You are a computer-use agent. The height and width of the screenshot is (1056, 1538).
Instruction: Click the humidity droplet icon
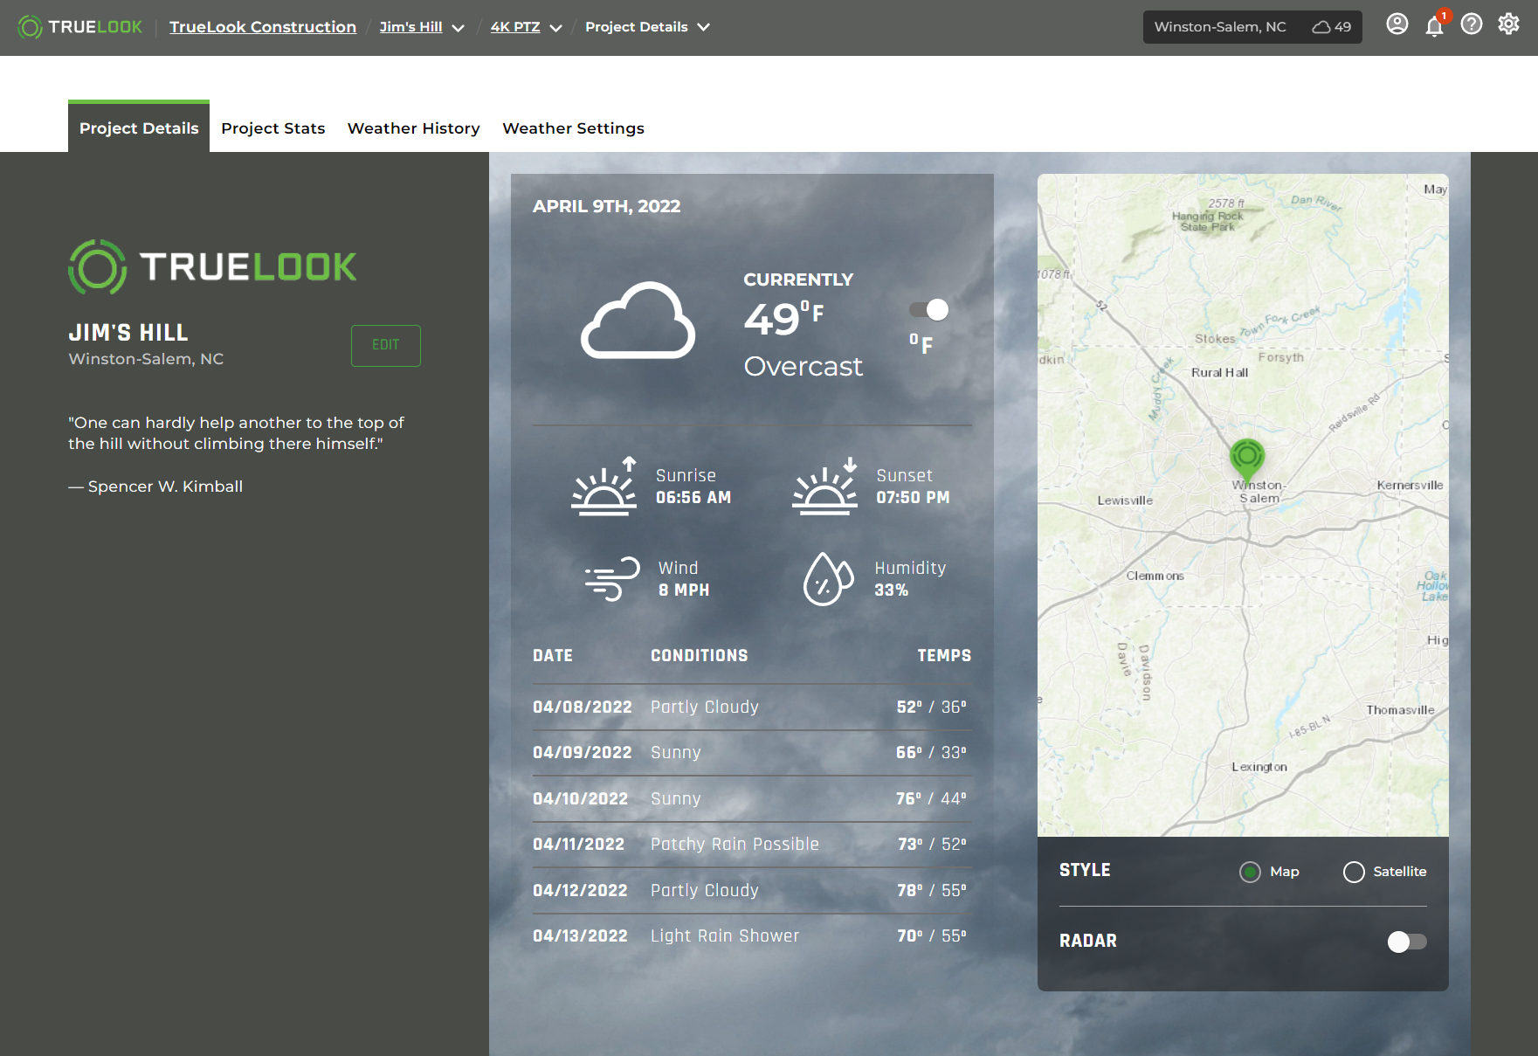(828, 578)
